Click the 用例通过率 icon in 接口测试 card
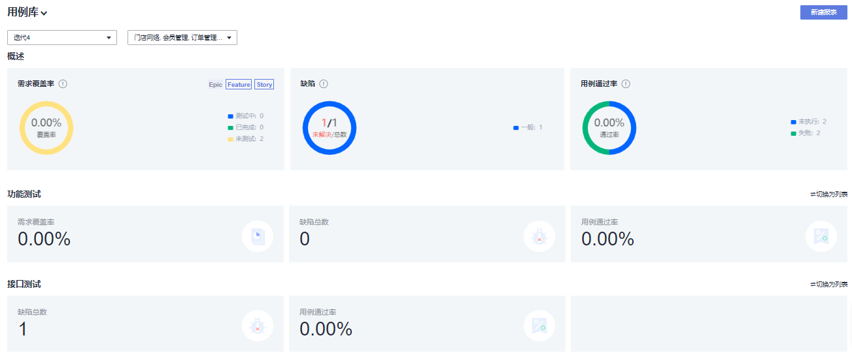The width and height of the screenshot is (852, 357). click(x=539, y=326)
